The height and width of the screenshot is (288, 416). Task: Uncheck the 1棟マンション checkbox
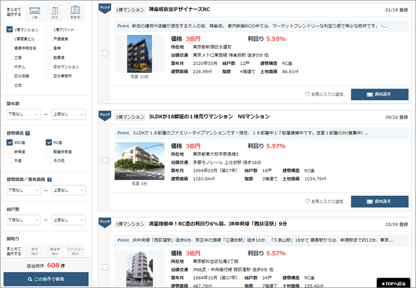coord(10,29)
